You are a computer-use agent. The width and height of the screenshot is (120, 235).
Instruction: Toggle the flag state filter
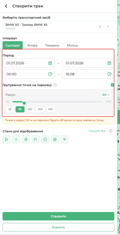[x=35, y=139]
